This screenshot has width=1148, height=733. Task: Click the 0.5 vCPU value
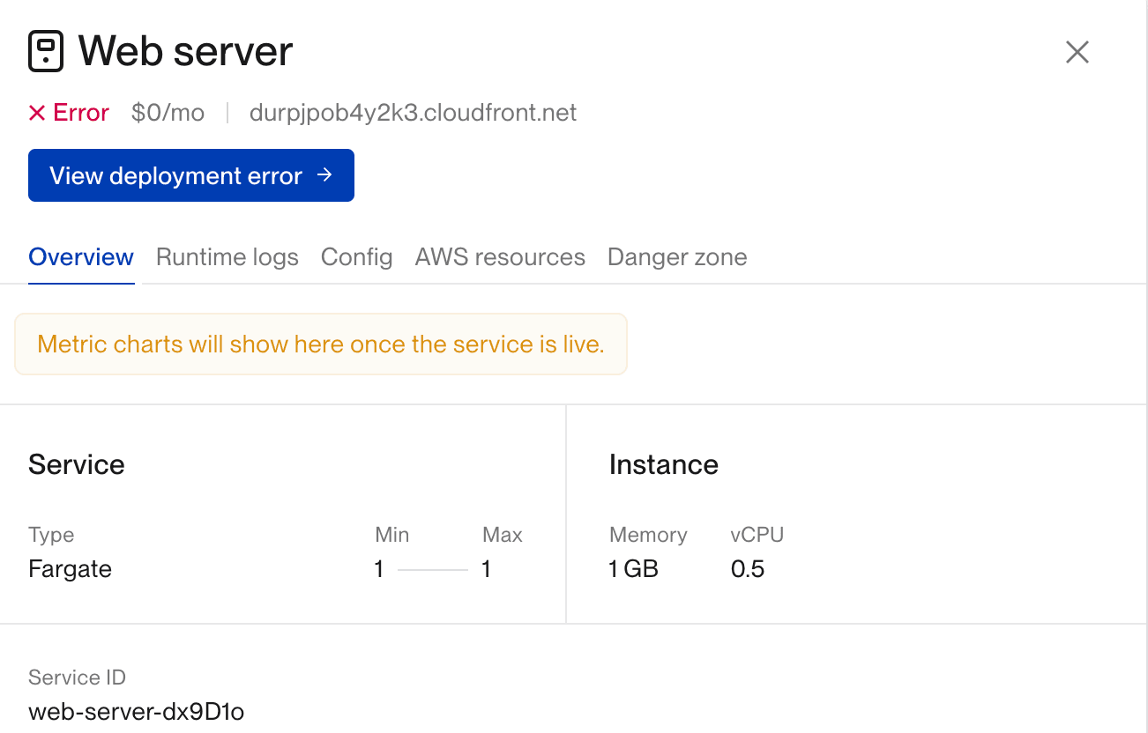(x=748, y=569)
